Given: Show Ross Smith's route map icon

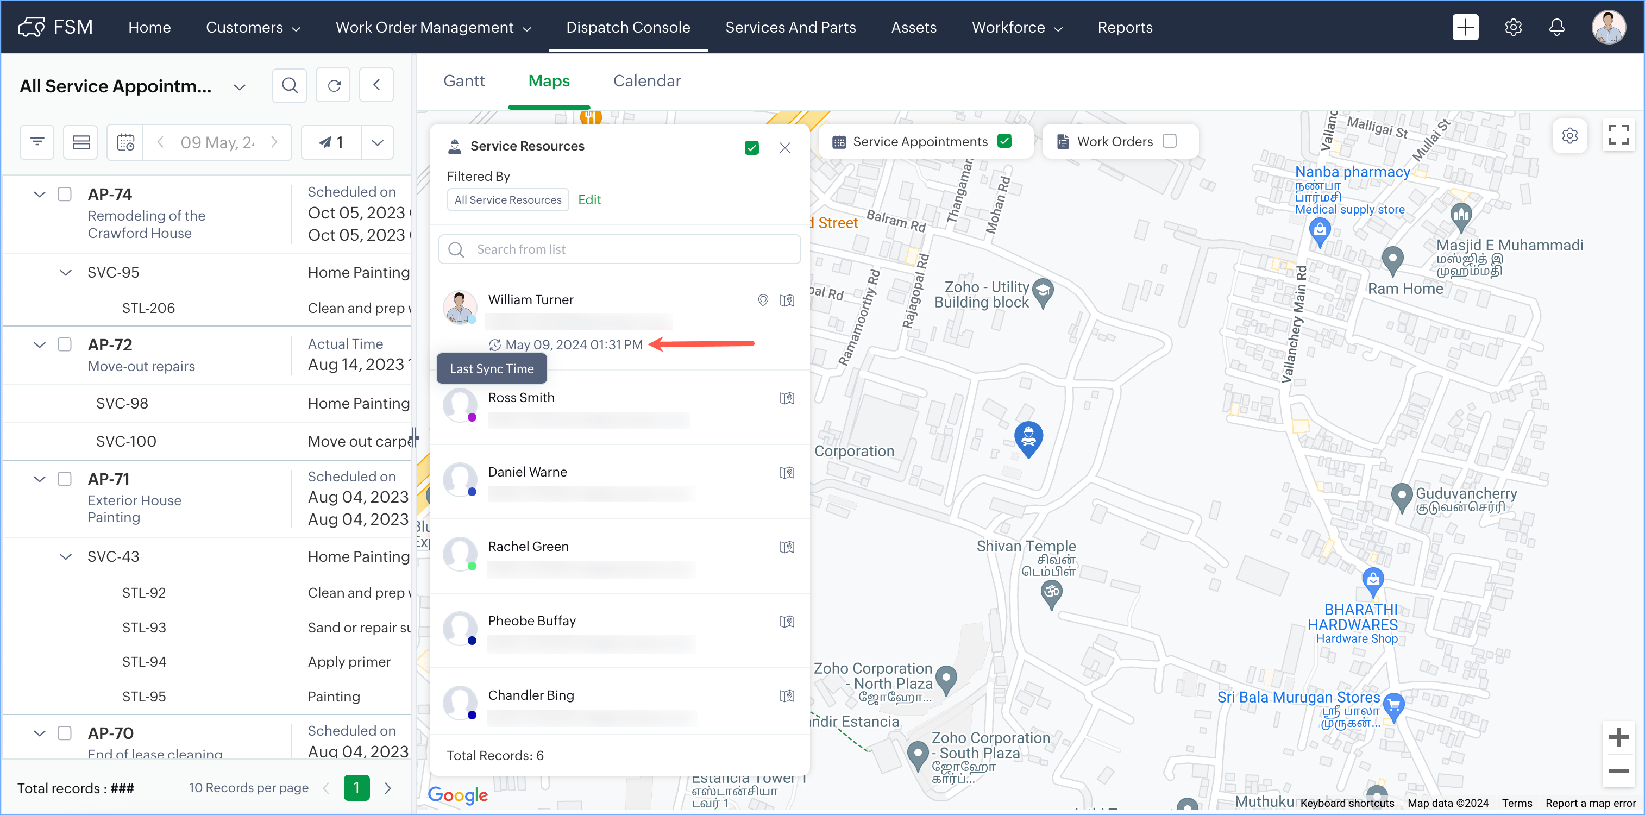Looking at the screenshot, I should click(x=787, y=398).
